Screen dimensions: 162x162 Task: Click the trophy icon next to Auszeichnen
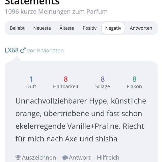tap(18, 158)
